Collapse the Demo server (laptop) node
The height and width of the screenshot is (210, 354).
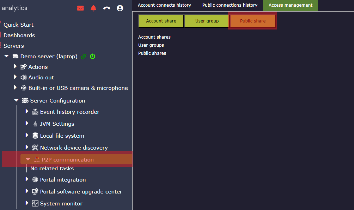click(x=7, y=56)
